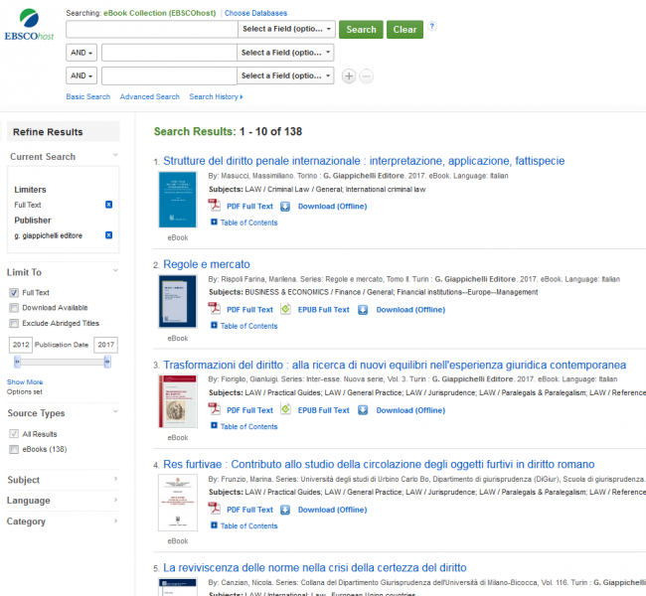Open PDF Full Text icon for Regole e mercato
This screenshot has width=646, height=596.
214,309
